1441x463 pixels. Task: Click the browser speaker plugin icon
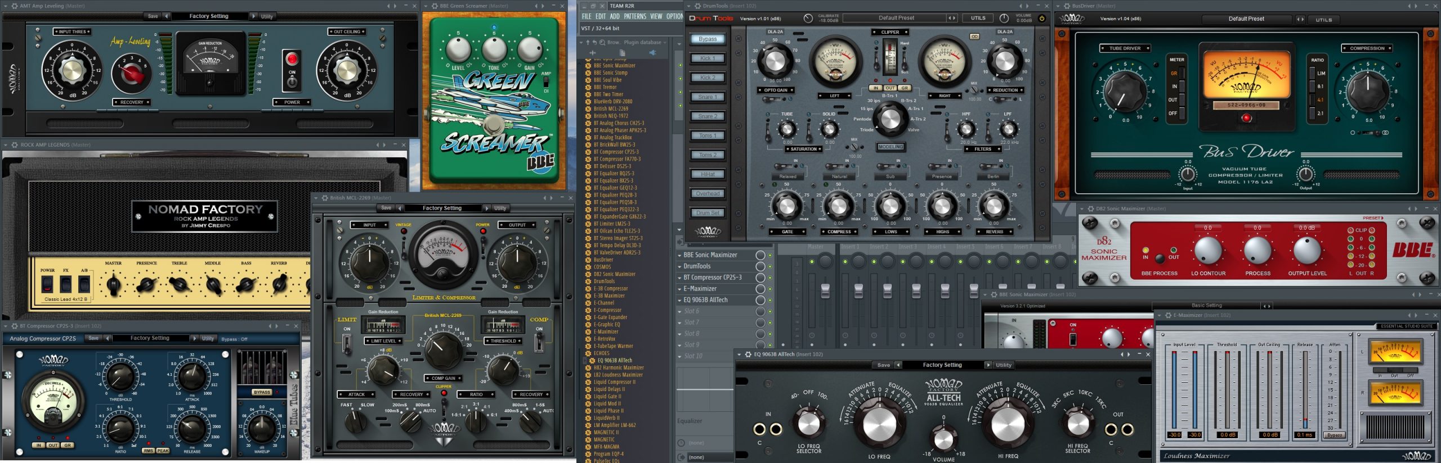(x=652, y=53)
